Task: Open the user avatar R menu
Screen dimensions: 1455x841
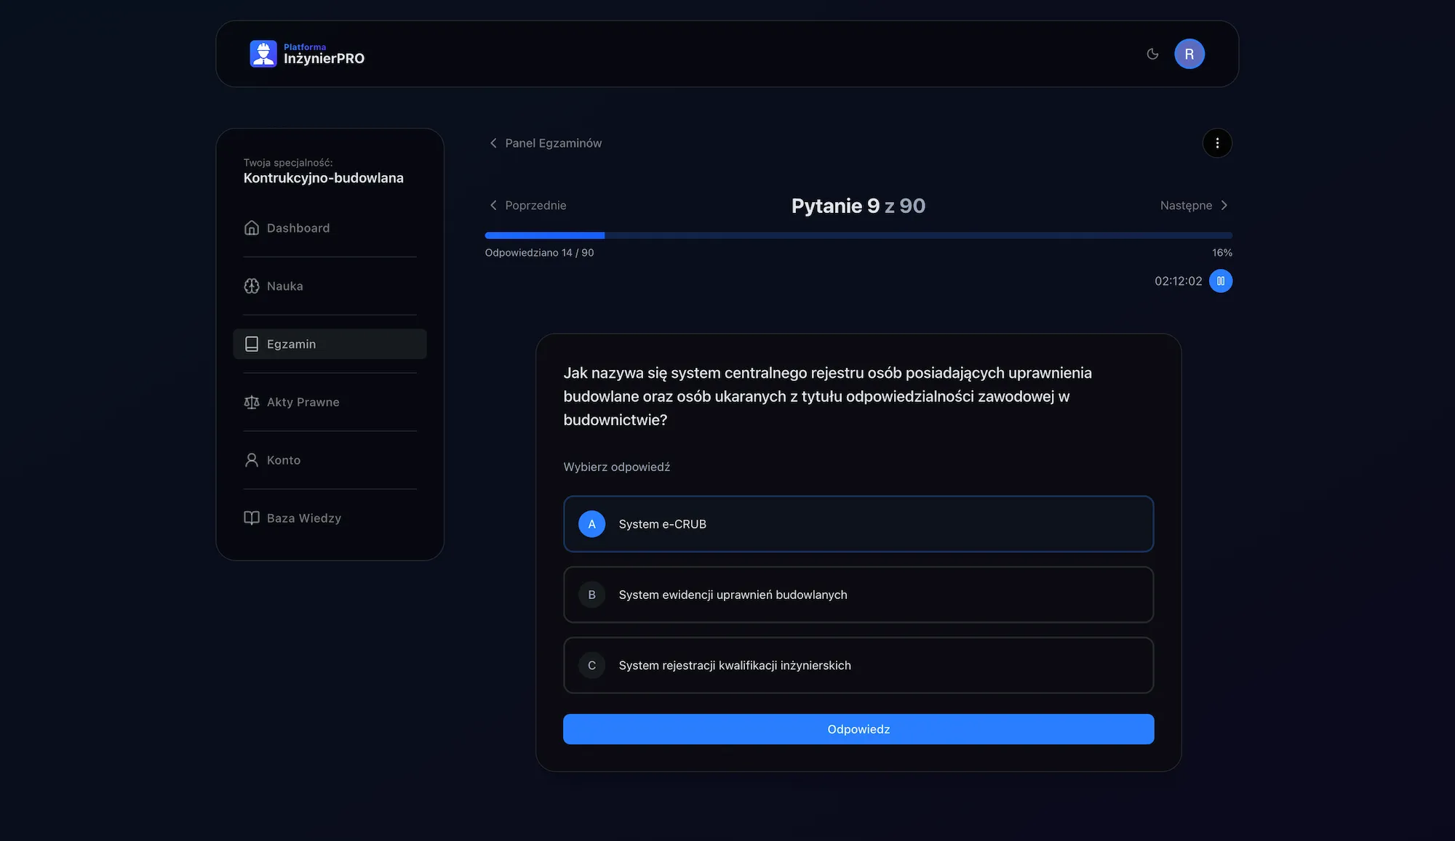Action: tap(1189, 54)
